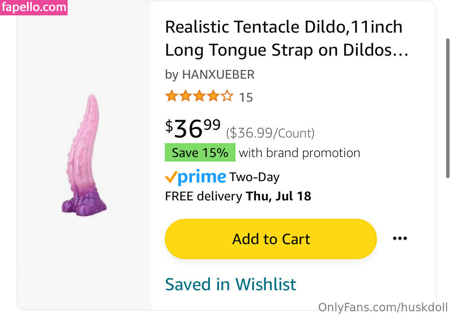Click the vertical scrollbar on the right
Screen dimensions: 453x319
coord(447,107)
